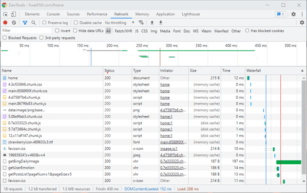Check Disable cache option

coord(76,23)
